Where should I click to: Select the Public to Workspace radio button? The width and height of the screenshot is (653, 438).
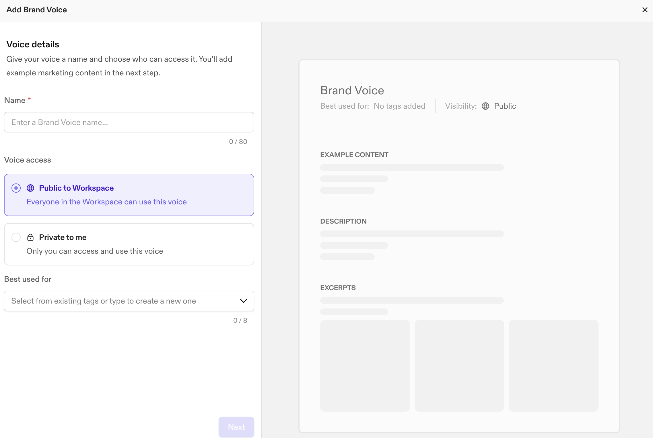tap(16, 188)
